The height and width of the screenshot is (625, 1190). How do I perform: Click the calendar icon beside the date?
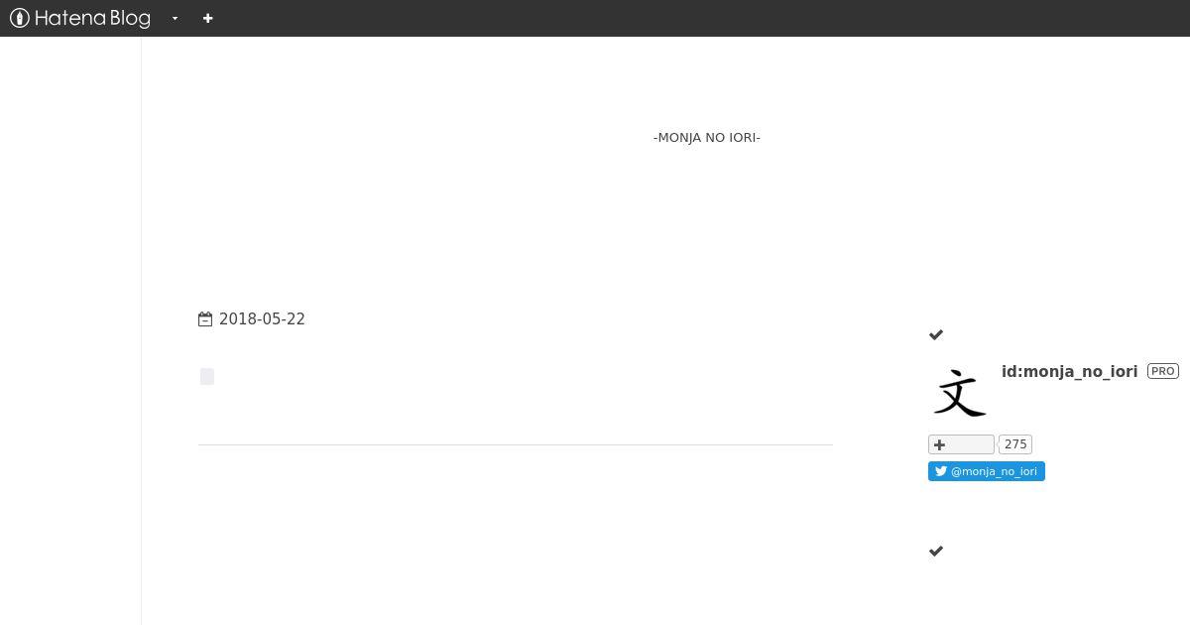click(205, 319)
